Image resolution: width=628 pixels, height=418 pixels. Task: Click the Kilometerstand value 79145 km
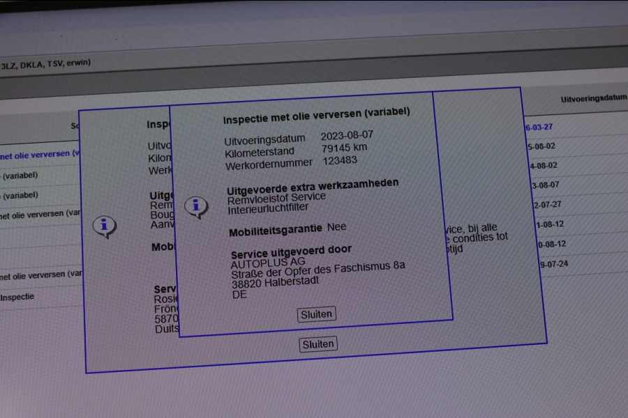tap(343, 148)
